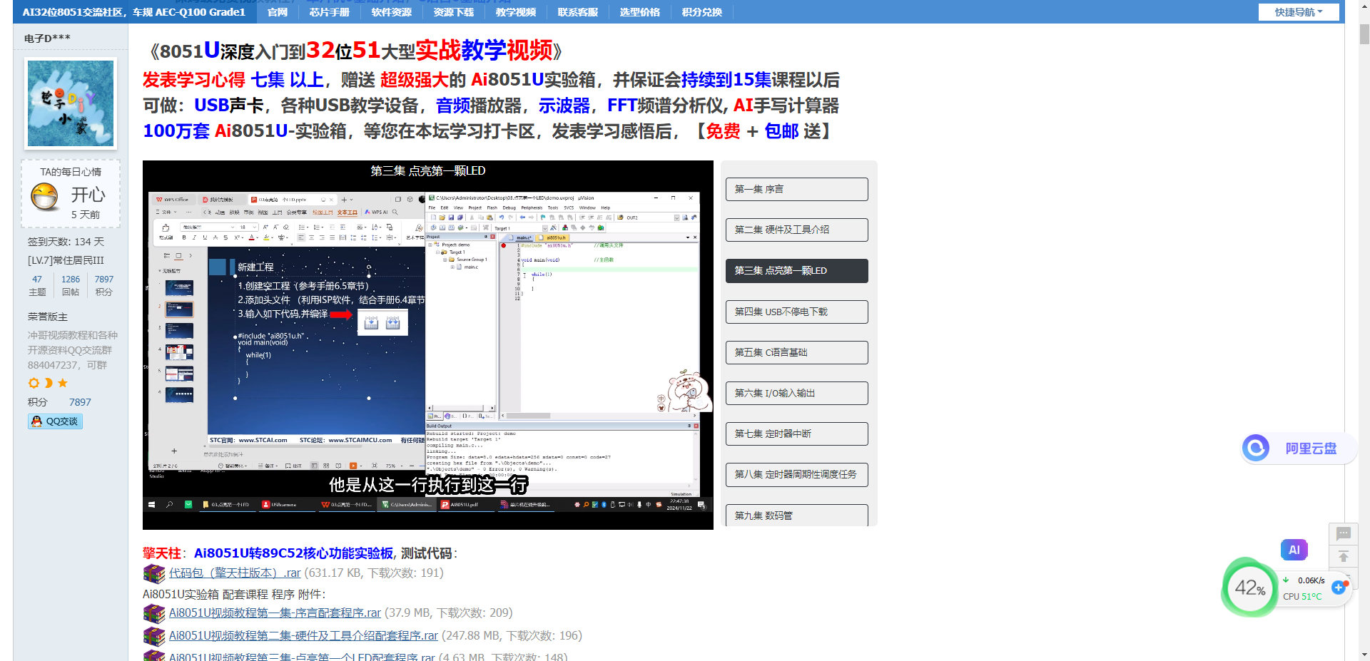
Task: Click the 42% memory usage circle
Action: coord(1249,588)
